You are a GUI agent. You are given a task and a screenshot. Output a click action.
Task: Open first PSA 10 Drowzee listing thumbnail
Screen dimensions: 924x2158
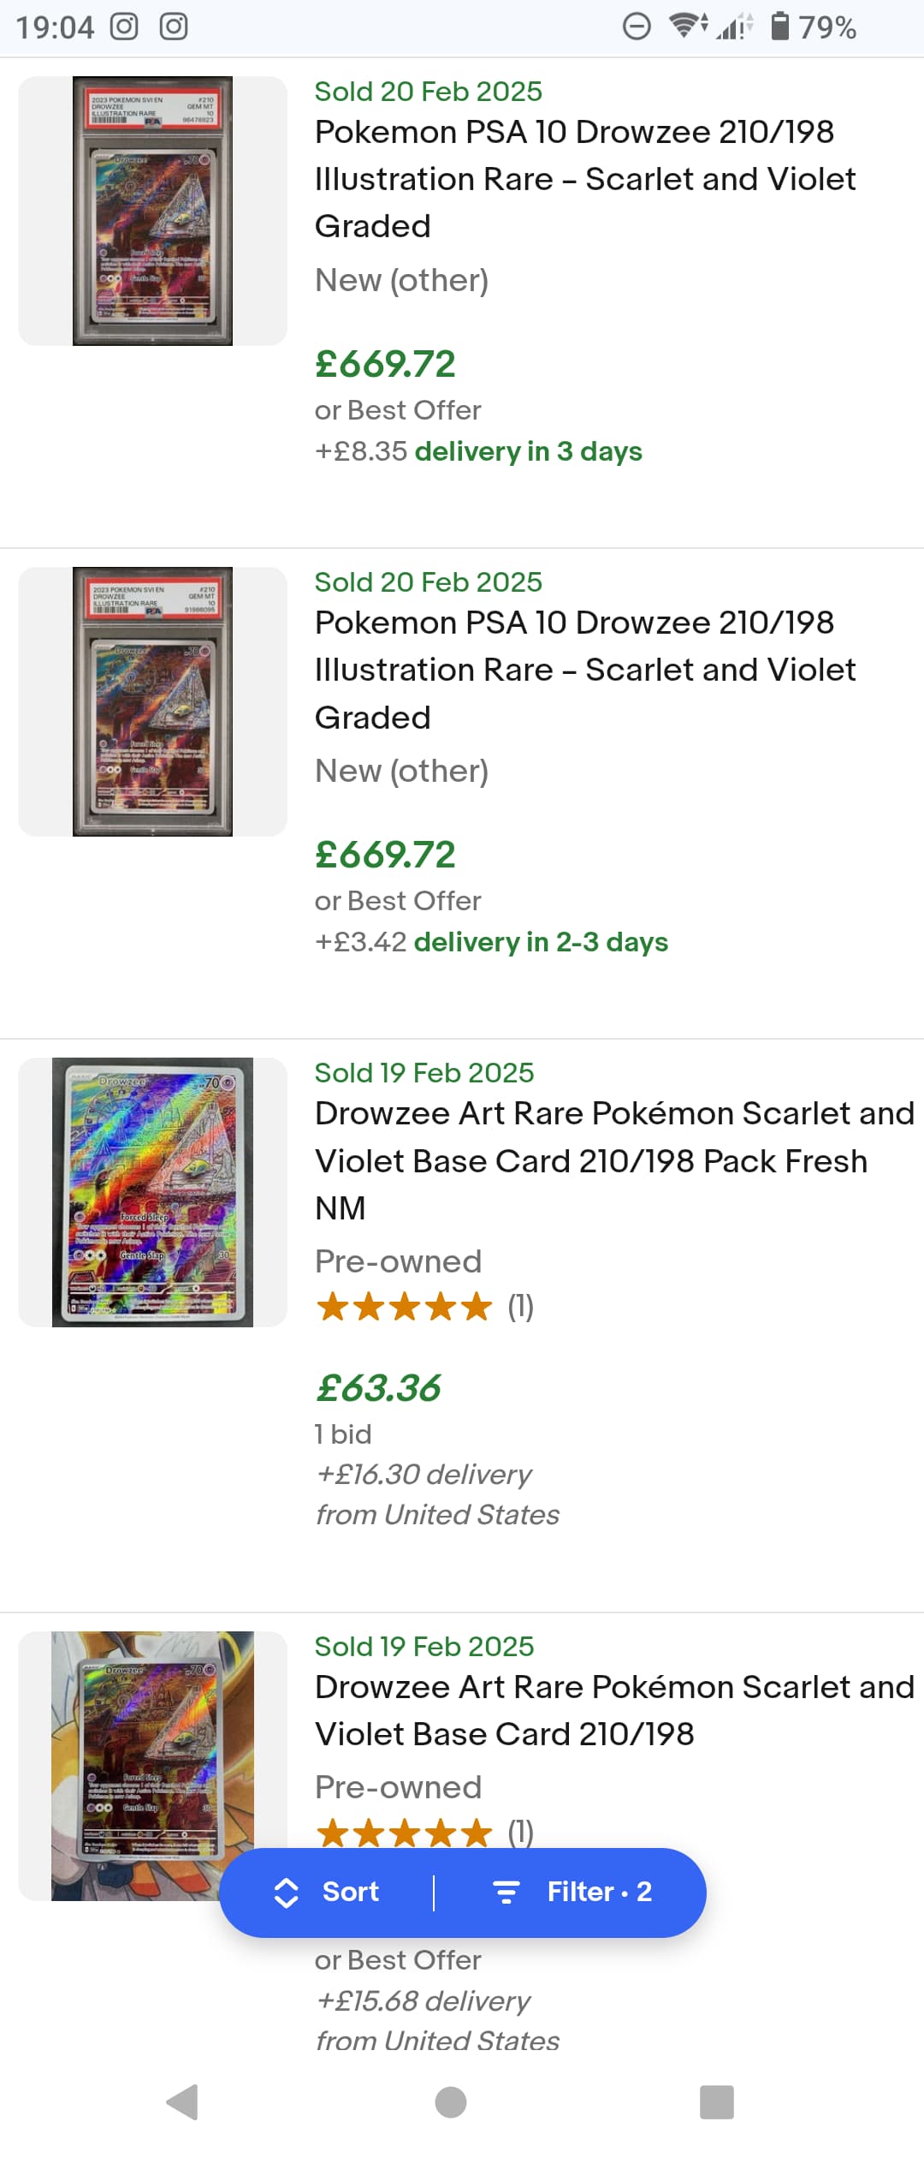pyautogui.click(x=152, y=211)
